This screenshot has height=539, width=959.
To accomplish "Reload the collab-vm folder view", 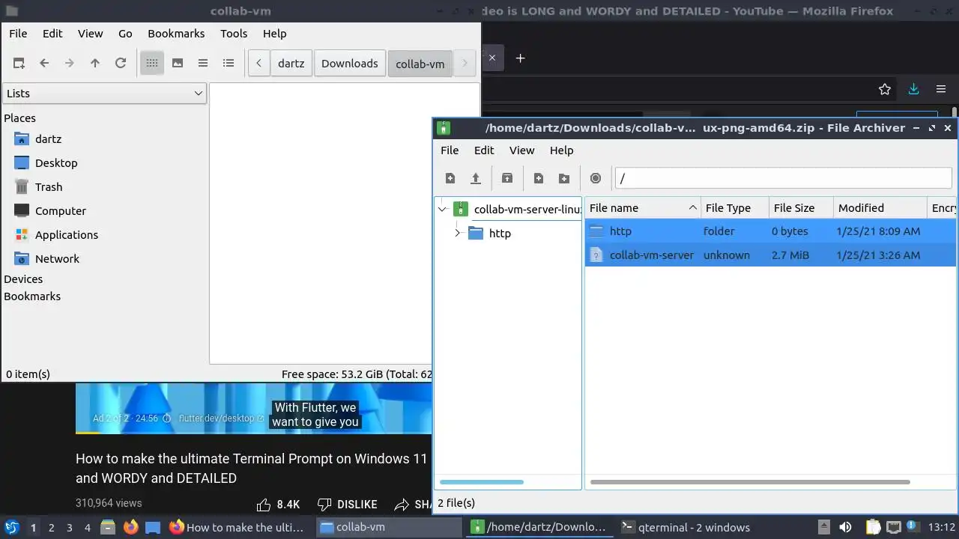I will 121,64.
